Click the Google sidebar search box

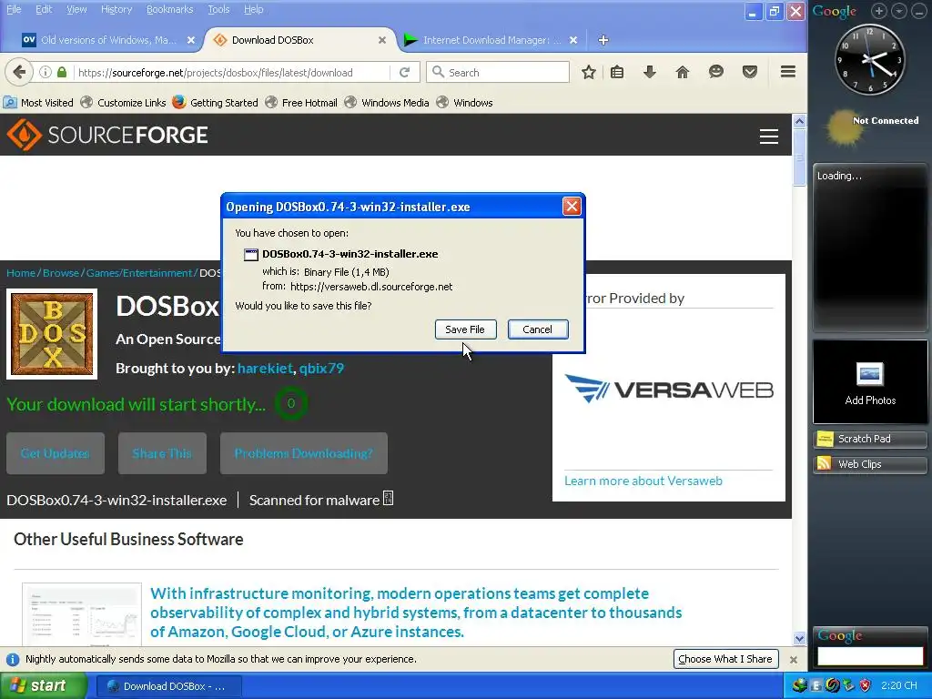(x=870, y=656)
